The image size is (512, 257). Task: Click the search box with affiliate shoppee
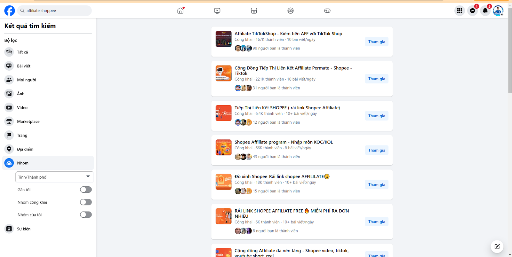[54, 11]
